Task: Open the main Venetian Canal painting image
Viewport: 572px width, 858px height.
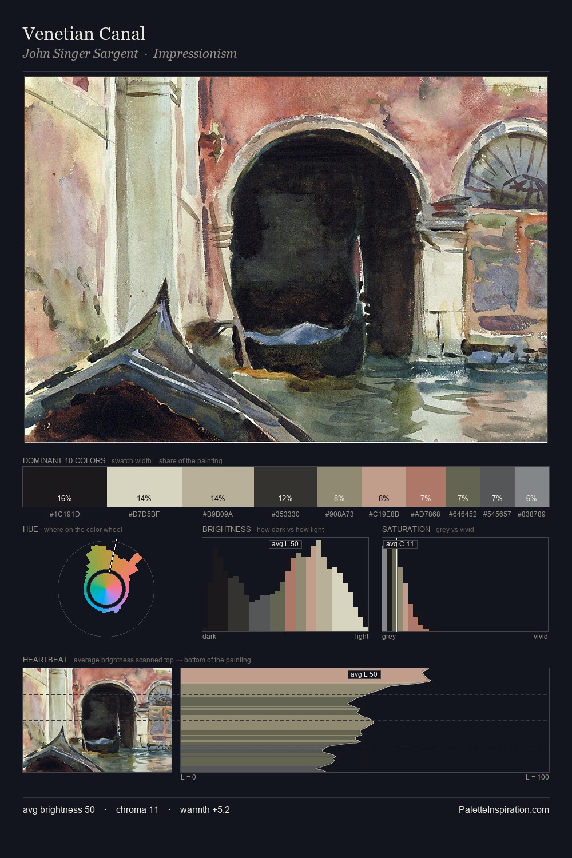Action: (x=286, y=260)
